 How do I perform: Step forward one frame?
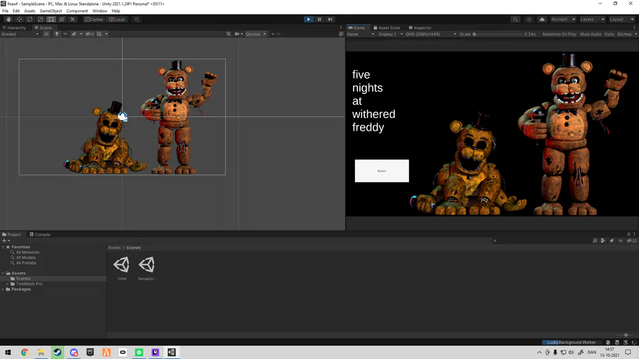pos(330,19)
